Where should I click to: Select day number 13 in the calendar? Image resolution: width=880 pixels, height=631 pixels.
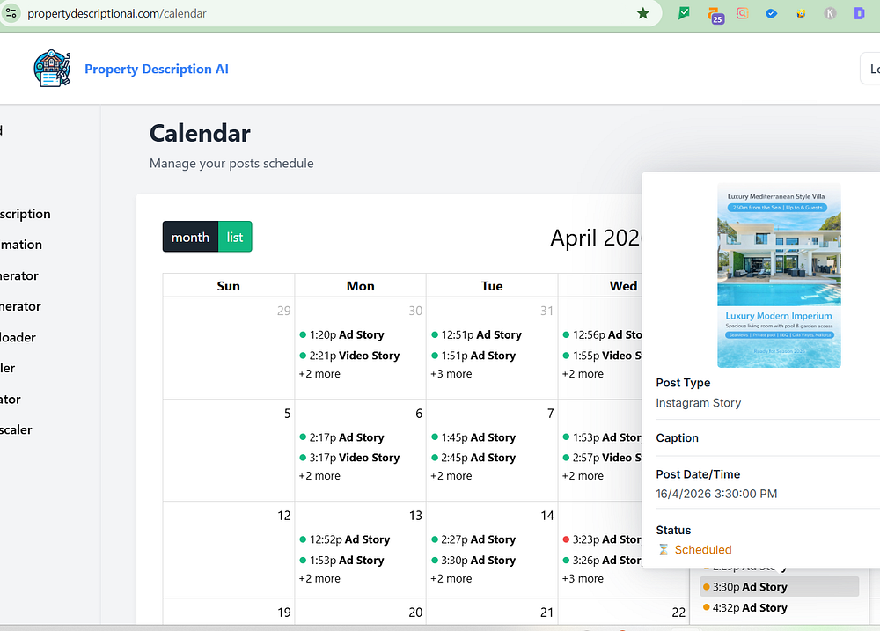[x=415, y=516]
